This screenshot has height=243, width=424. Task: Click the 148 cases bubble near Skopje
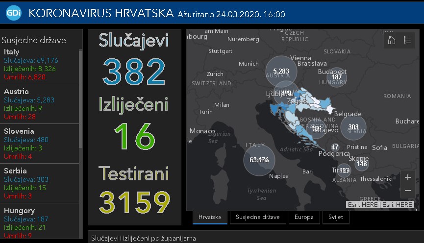tap(362, 164)
